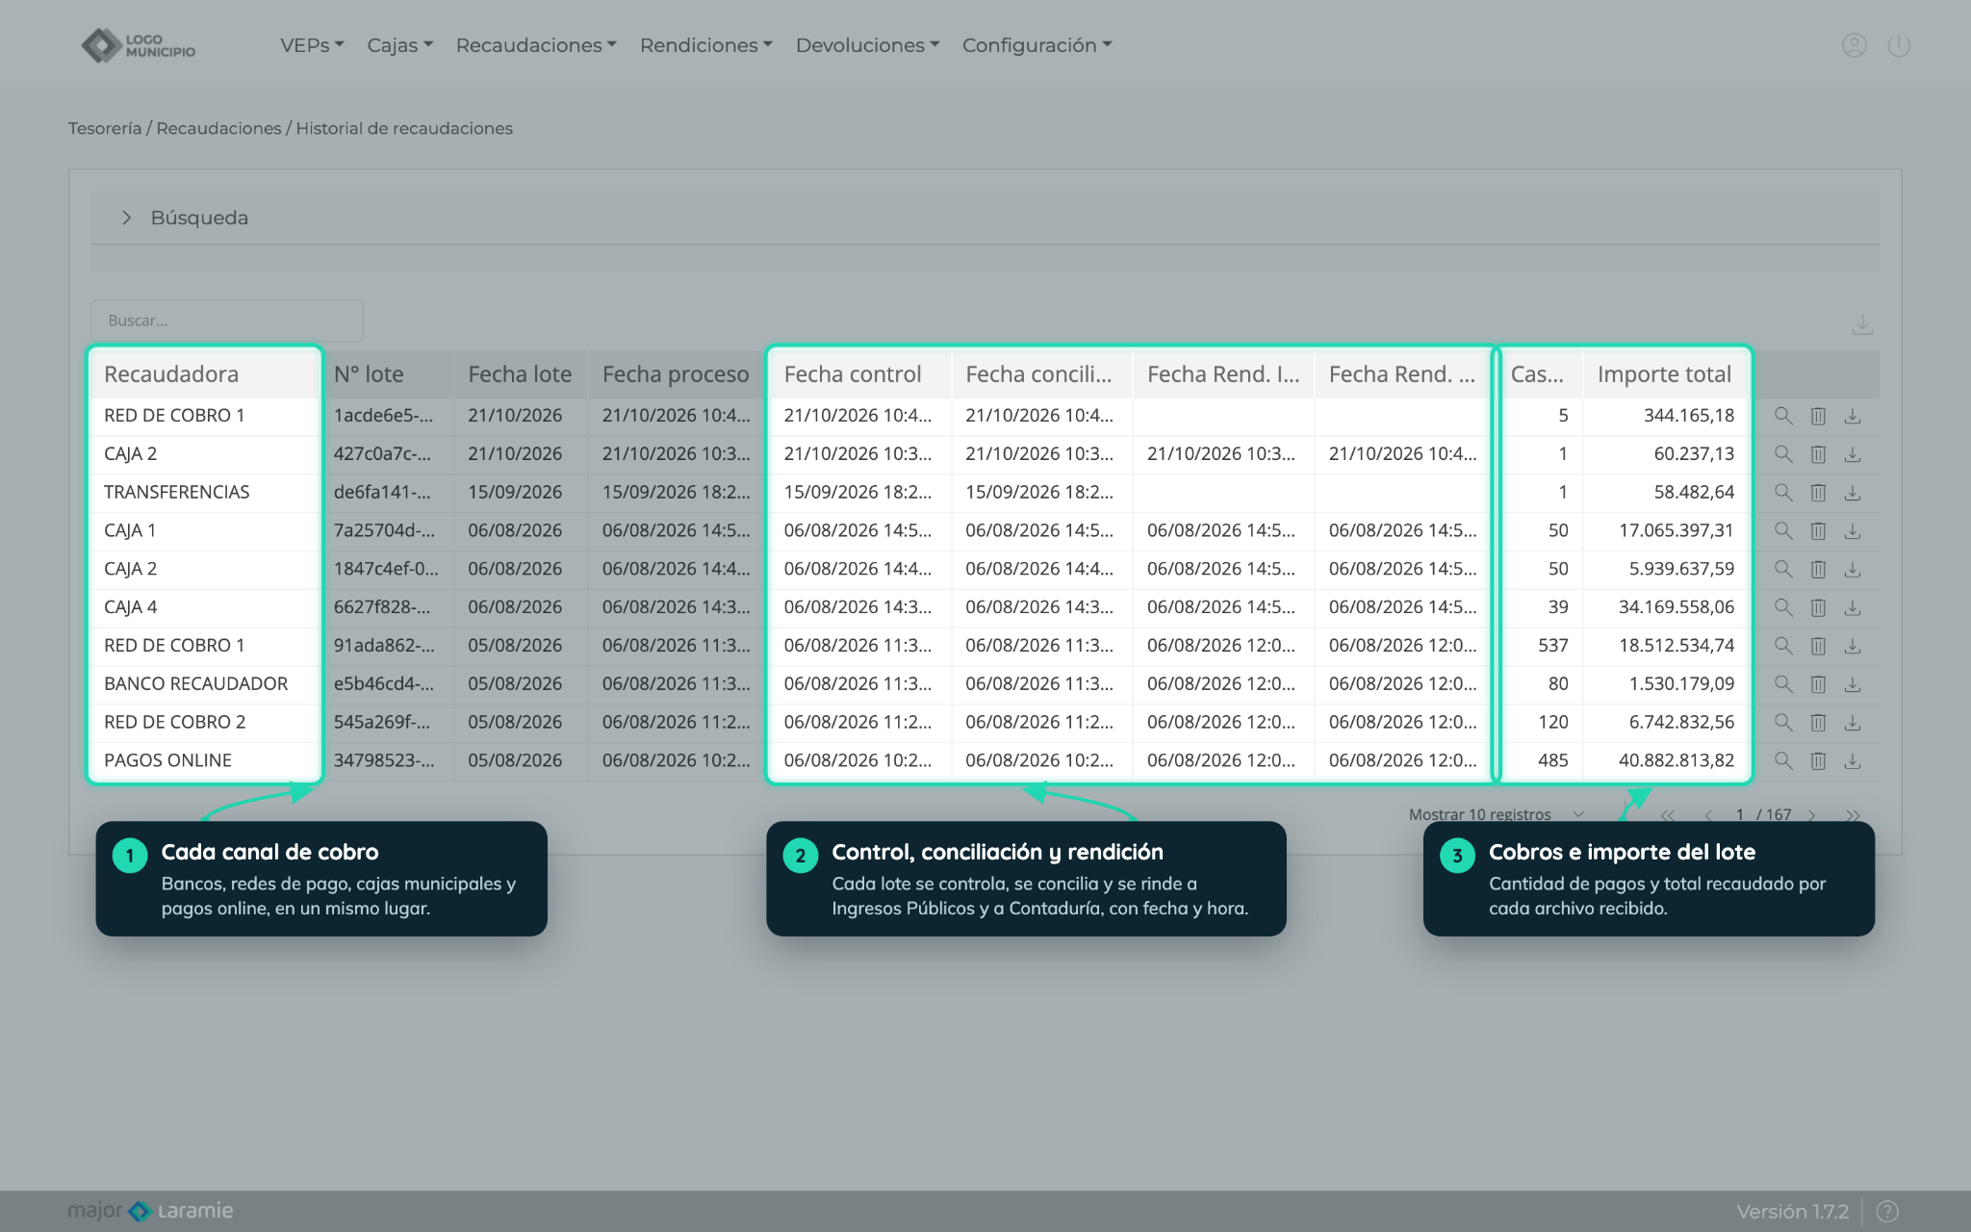The height and width of the screenshot is (1232, 1971).
Task: Sort by N° lote column header
Action: (x=387, y=374)
